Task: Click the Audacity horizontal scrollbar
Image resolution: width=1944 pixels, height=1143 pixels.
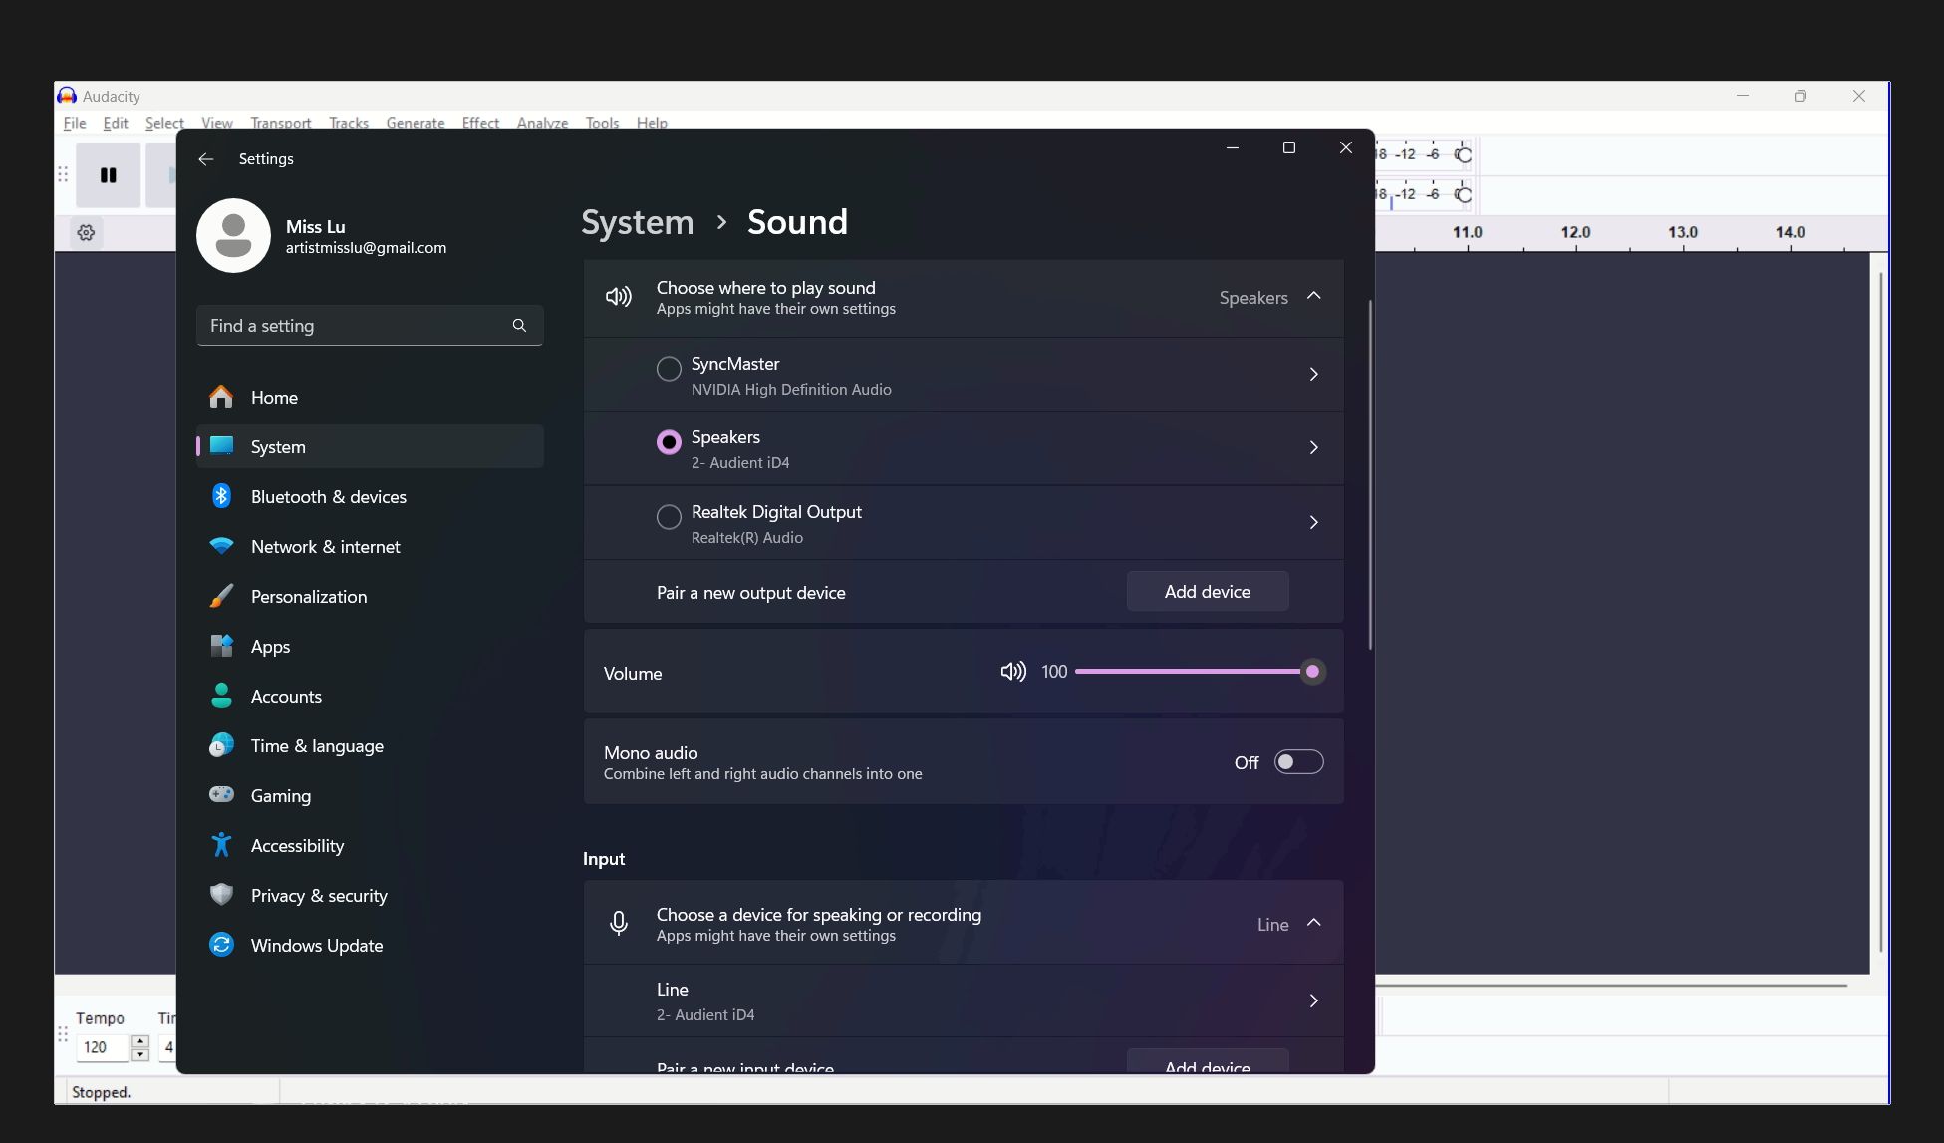Action: pyautogui.click(x=1611, y=986)
